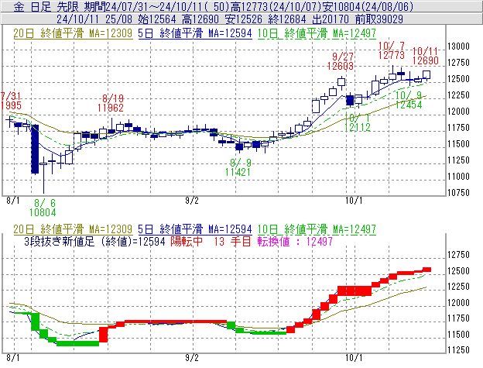Image resolution: width=483 pixels, height=368 pixels.
Task: Click the 9/27 12603 high label
Action: click(341, 61)
